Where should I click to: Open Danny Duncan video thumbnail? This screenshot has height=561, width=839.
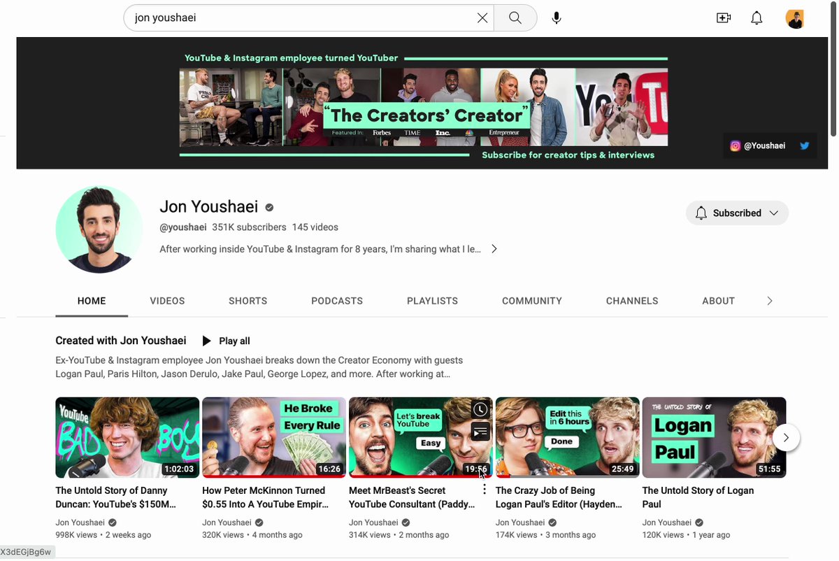(127, 438)
